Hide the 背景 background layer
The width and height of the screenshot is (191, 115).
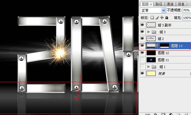click(x=142, y=74)
